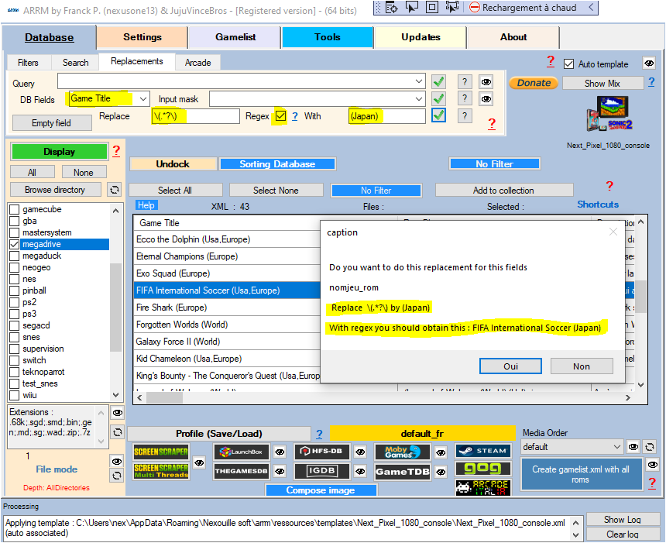Tick the gamecube system checkbox
The height and width of the screenshot is (543, 666).
tap(14, 210)
